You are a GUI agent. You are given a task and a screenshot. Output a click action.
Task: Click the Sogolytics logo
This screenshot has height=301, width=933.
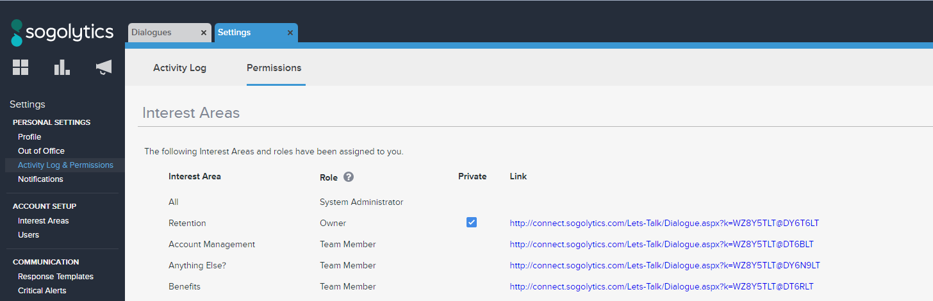click(62, 33)
